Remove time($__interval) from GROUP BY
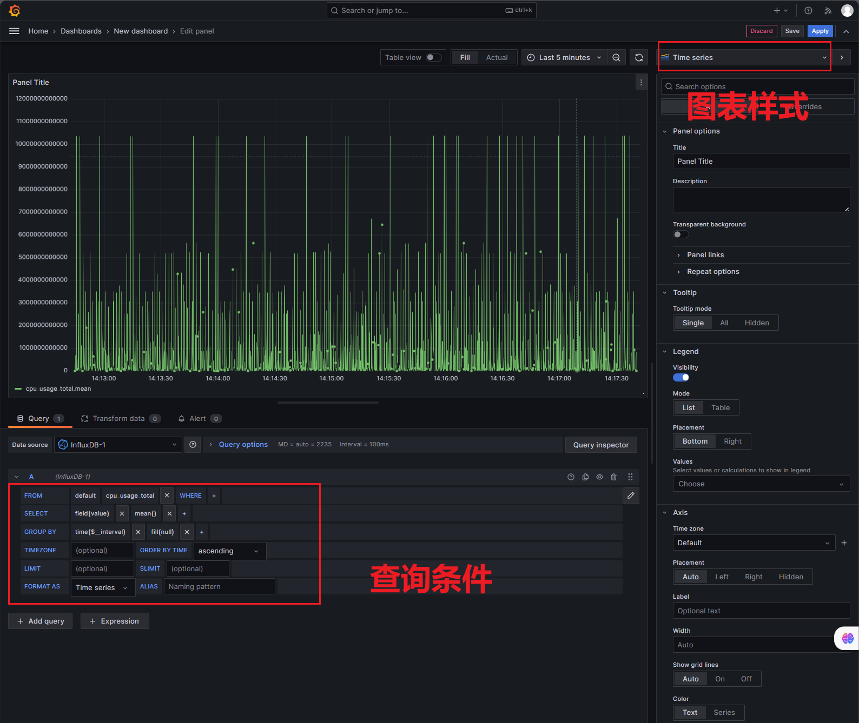 [138, 532]
